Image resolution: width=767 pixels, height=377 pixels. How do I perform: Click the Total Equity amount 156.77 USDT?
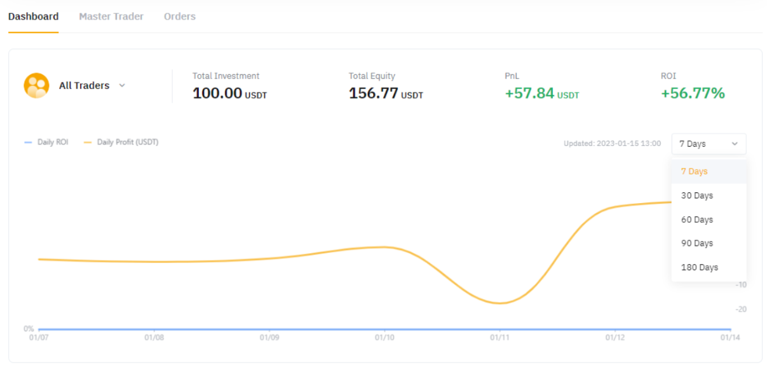(386, 94)
